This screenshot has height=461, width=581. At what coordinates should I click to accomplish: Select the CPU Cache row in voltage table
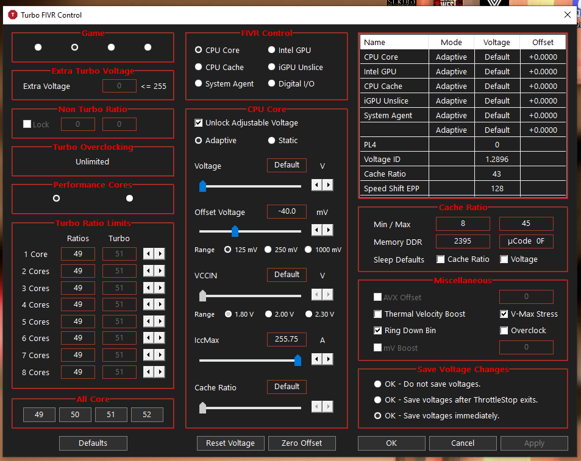click(463, 86)
